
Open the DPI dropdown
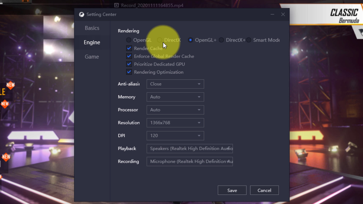[175, 135]
